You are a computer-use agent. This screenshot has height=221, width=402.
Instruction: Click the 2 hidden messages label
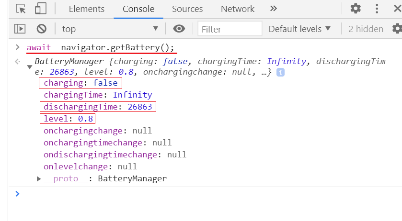pos(366,29)
